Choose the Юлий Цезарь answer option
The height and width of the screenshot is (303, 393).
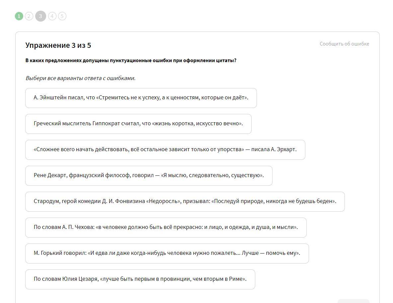[140, 279]
